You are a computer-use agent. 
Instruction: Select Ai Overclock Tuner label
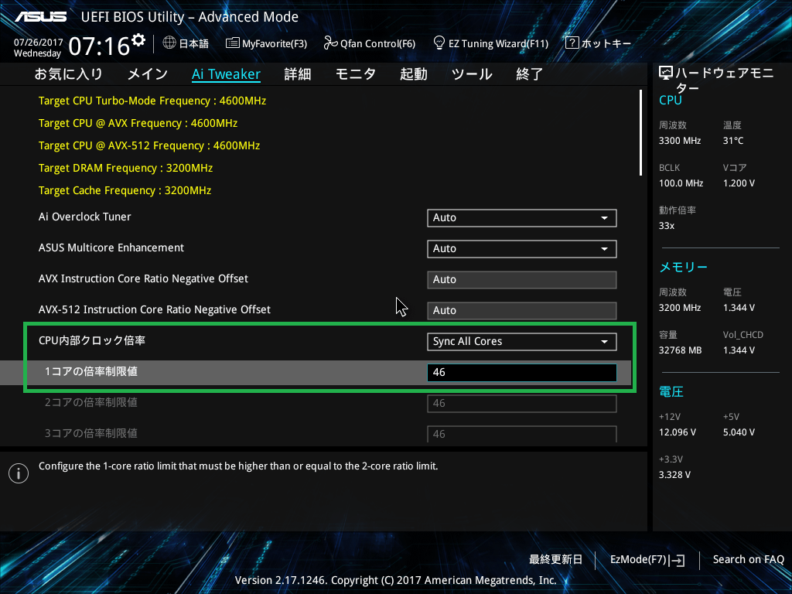85,217
